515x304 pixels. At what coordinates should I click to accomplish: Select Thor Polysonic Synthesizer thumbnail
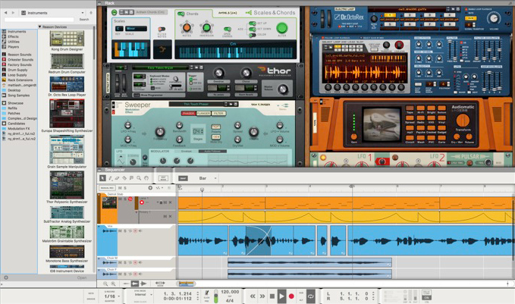pyautogui.click(x=67, y=185)
